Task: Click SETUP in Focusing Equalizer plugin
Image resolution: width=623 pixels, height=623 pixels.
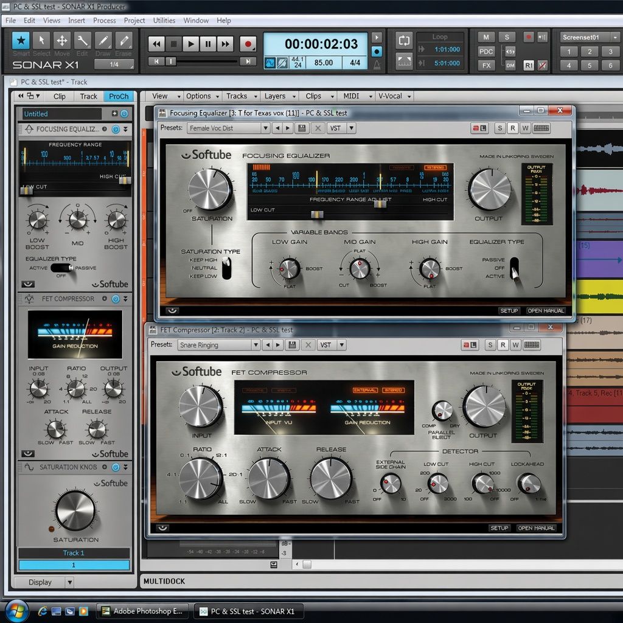Action: coord(509,311)
